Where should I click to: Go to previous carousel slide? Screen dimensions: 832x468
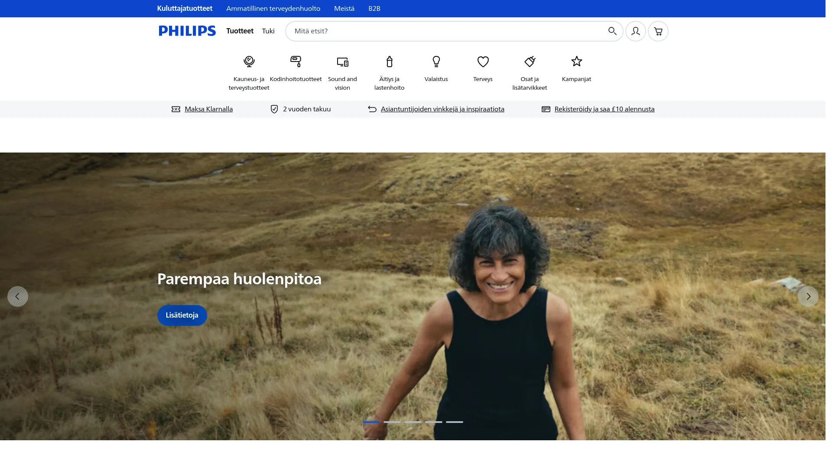pyautogui.click(x=18, y=296)
